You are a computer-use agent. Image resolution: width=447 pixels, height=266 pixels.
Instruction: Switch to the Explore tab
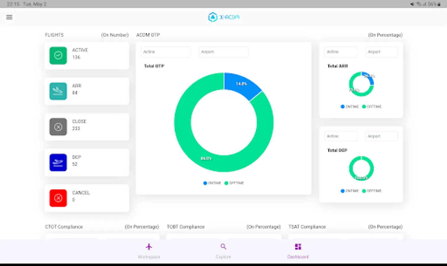pyautogui.click(x=223, y=251)
